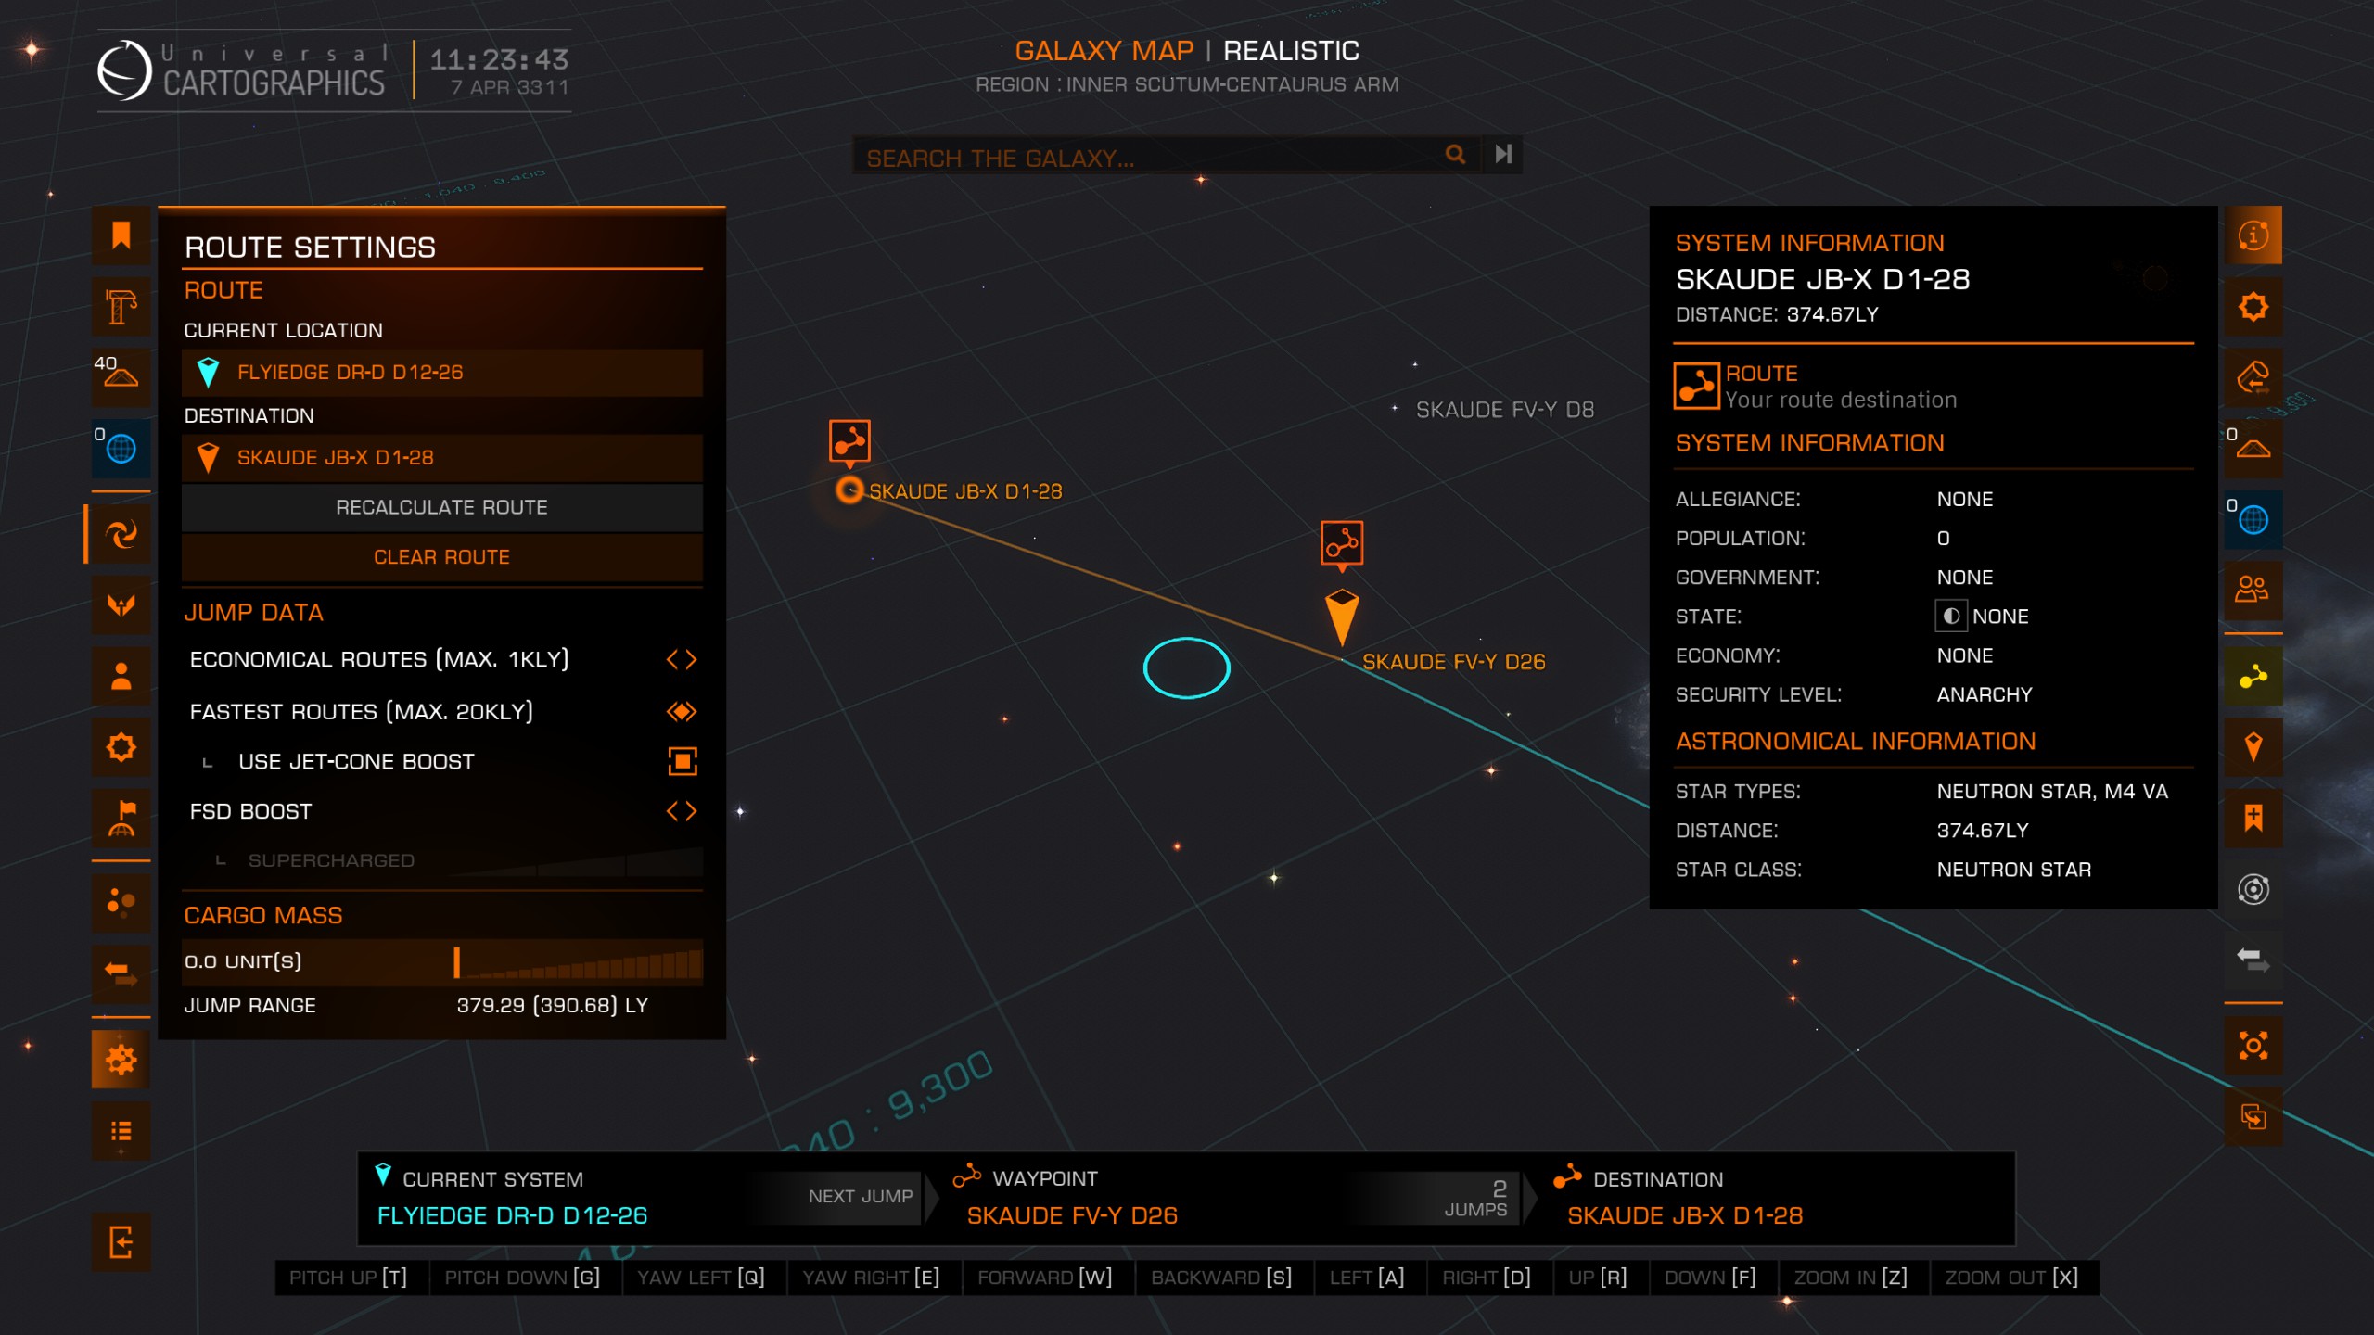This screenshot has width=2374, height=1335.
Task: Toggle FSD Boost option
Action: 442,811
